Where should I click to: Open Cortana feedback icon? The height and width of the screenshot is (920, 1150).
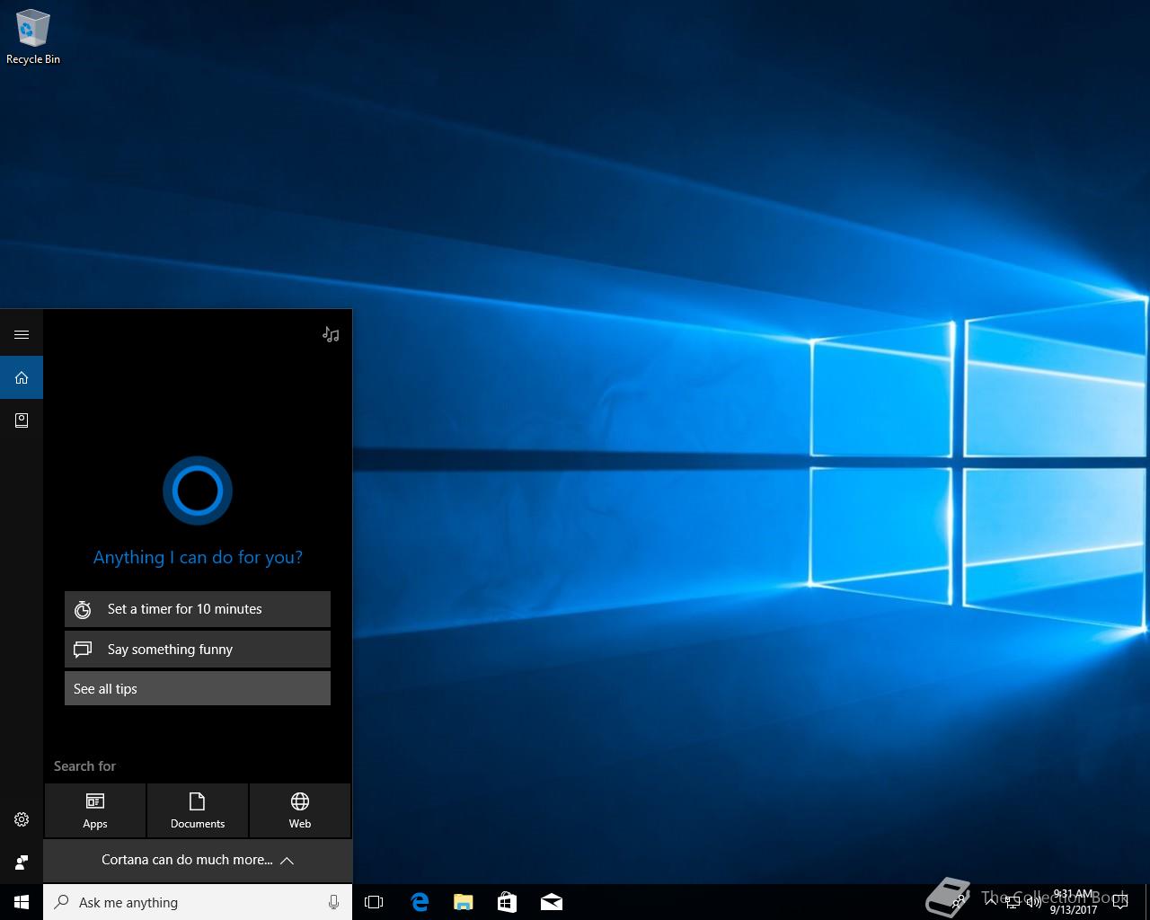[22, 862]
